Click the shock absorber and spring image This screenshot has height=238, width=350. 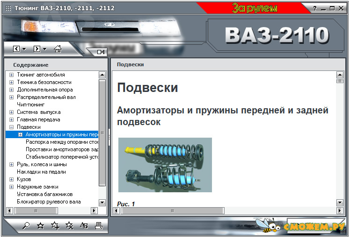(x=165, y=165)
